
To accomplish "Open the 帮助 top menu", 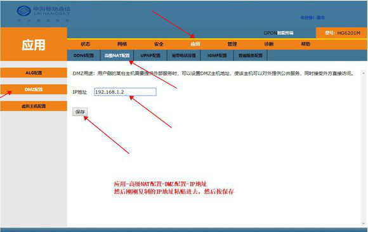I will [306, 44].
